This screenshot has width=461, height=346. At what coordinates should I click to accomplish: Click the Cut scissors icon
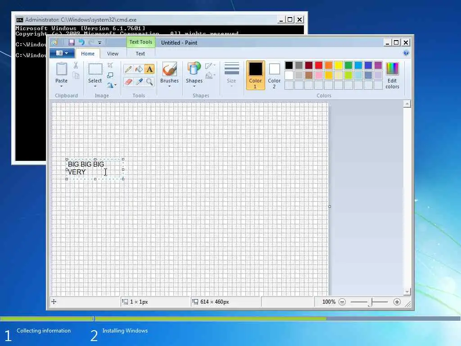pyautogui.click(x=76, y=65)
